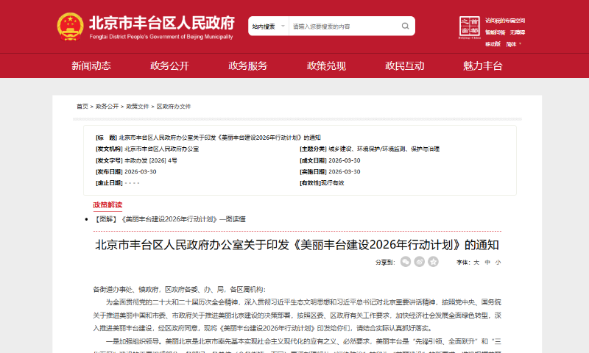Click the 首页 breadcrumb link

click(82, 107)
